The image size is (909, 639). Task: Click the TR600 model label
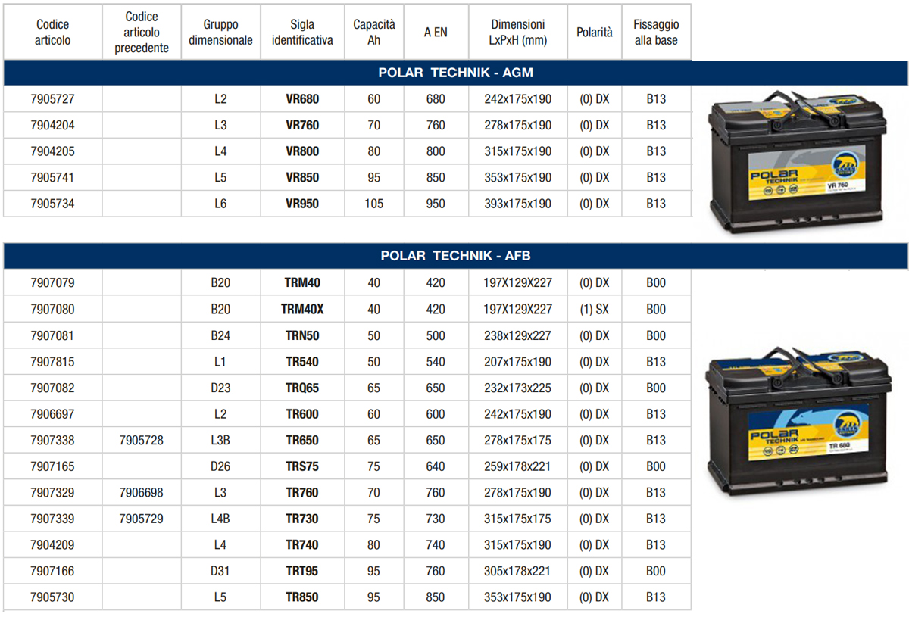(302, 414)
